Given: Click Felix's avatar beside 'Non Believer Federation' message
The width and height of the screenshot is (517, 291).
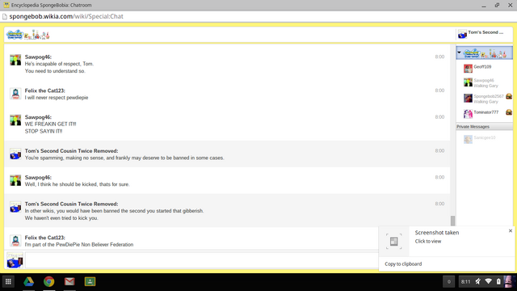Looking at the screenshot, I should pyautogui.click(x=15, y=241).
